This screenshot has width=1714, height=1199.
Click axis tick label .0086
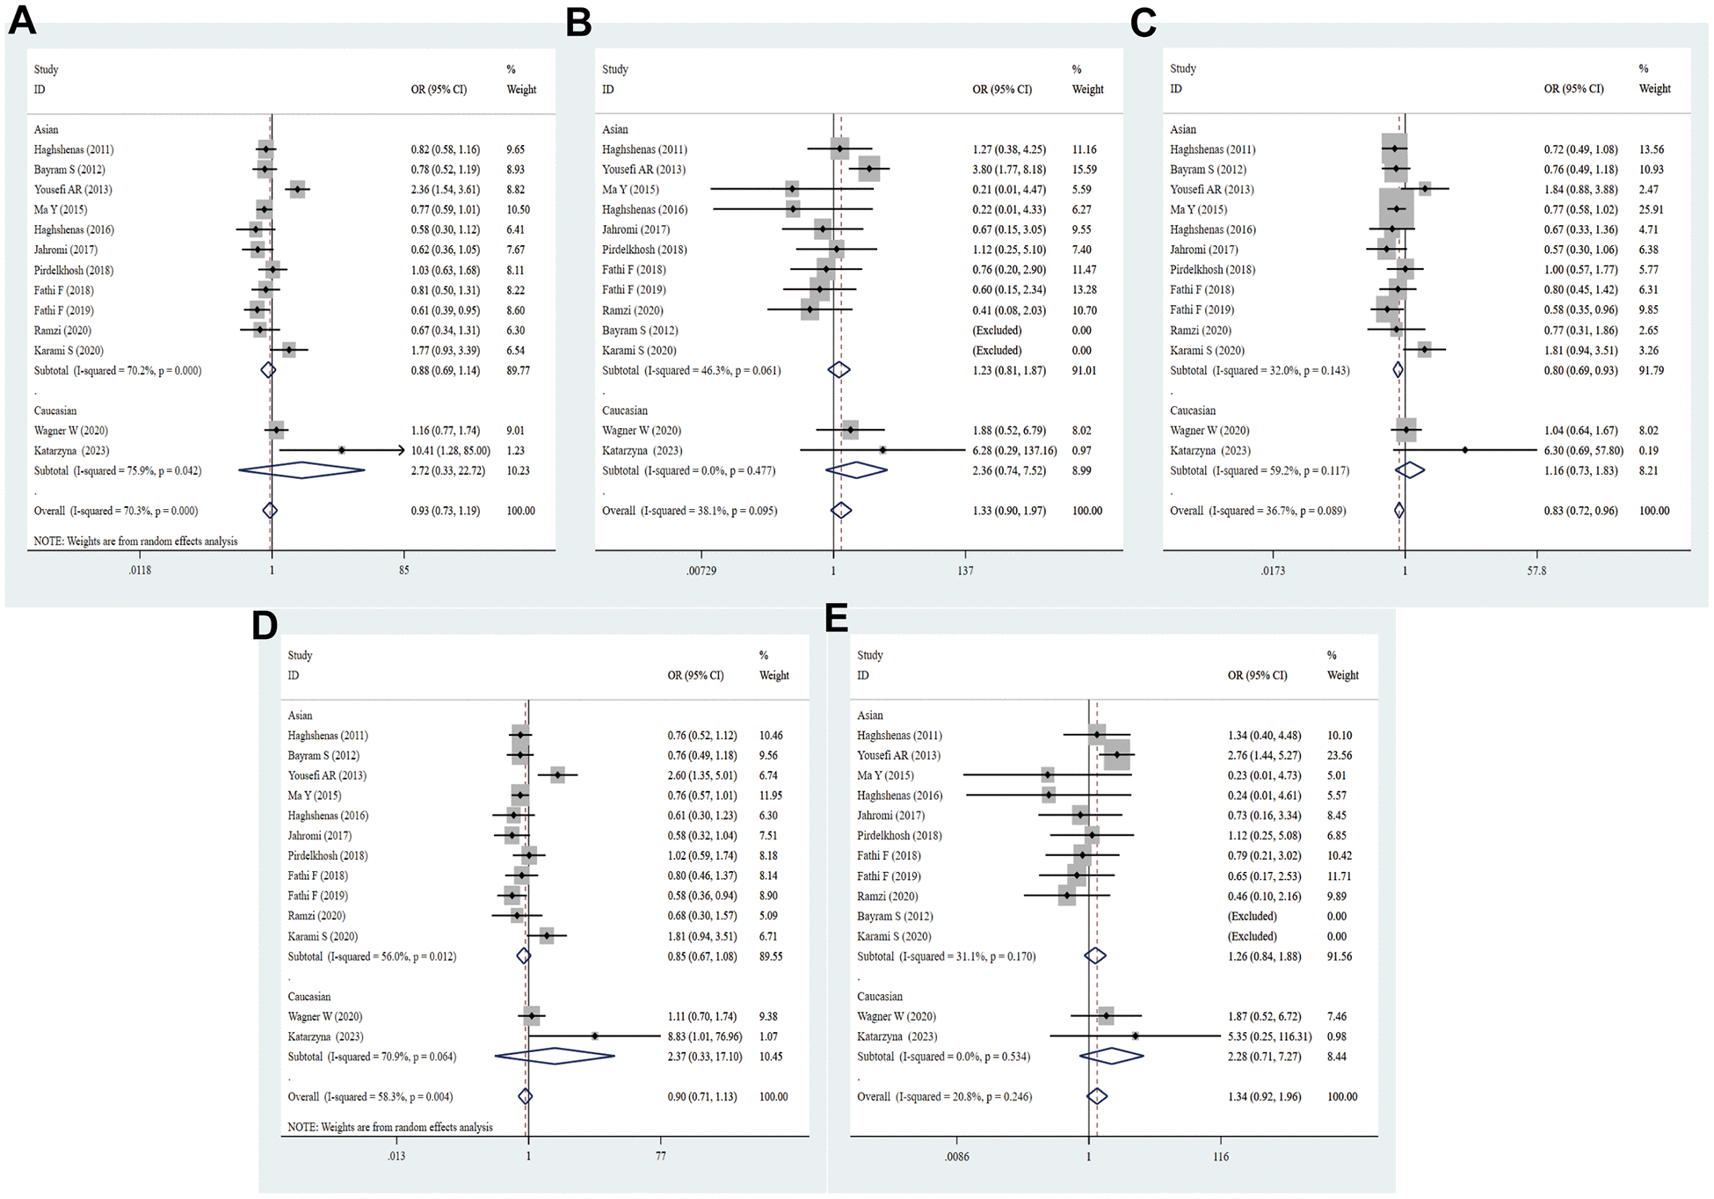tap(957, 1157)
